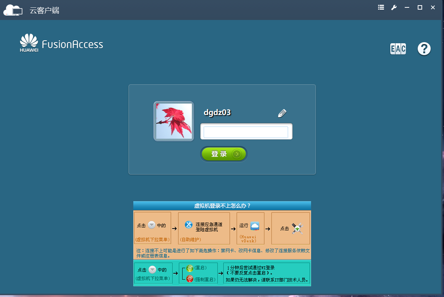Click the green 重启 restart icon
The image size is (444, 297).
click(190, 268)
